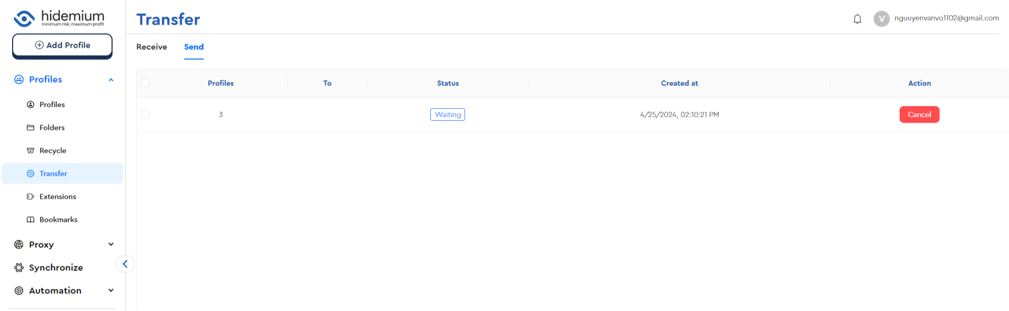Click the user avatar V icon

coord(881,19)
